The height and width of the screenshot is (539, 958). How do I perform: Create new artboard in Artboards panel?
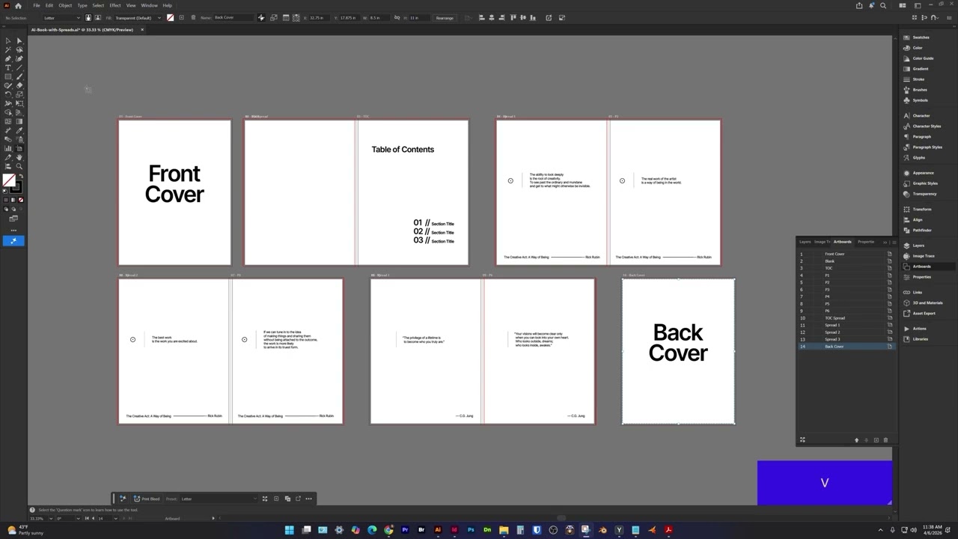pyautogui.click(x=876, y=440)
